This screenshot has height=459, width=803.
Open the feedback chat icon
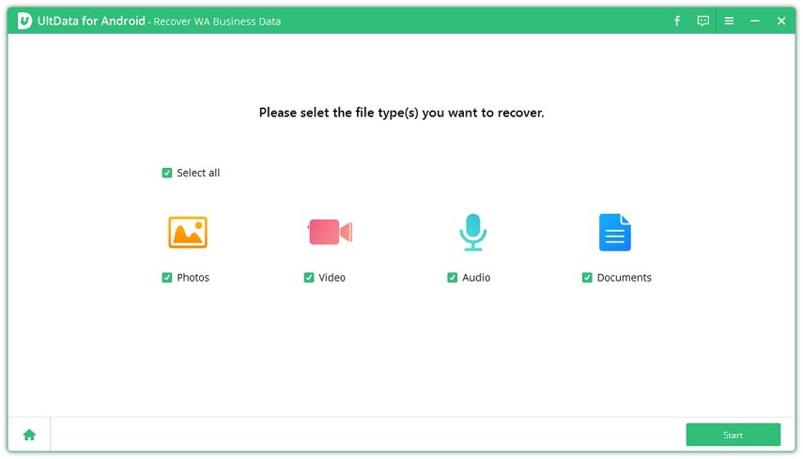click(x=703, y=21)
